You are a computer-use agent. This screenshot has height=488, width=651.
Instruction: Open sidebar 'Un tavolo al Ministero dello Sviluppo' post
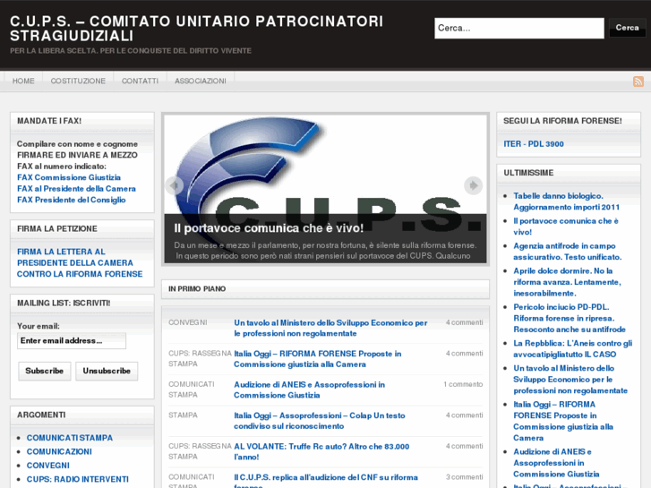(x=570, y=379)
